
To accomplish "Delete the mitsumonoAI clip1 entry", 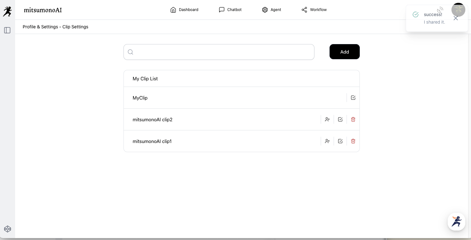I will (353, 141).
